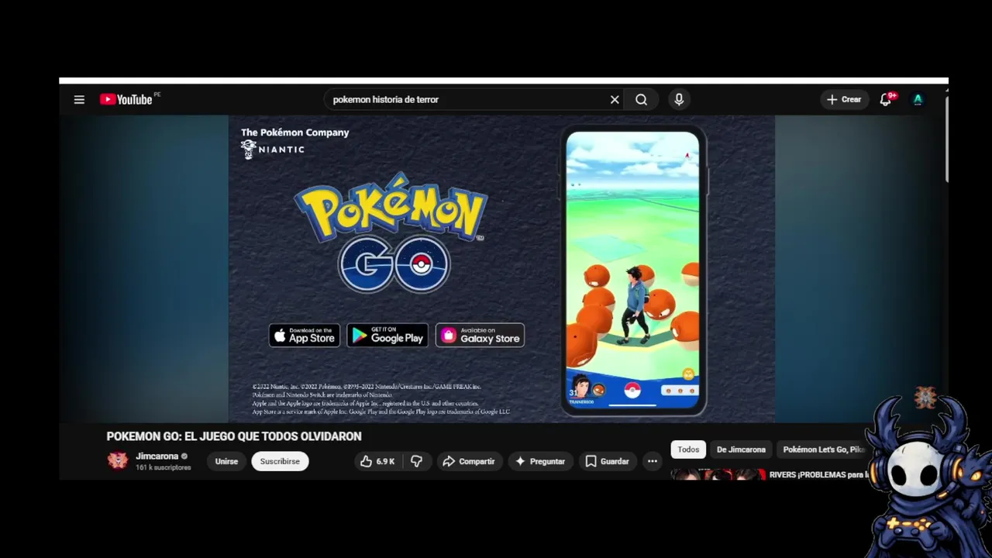Like the video with thumbs up
Viewport: 992px width, 558px height.
point(377,461)
